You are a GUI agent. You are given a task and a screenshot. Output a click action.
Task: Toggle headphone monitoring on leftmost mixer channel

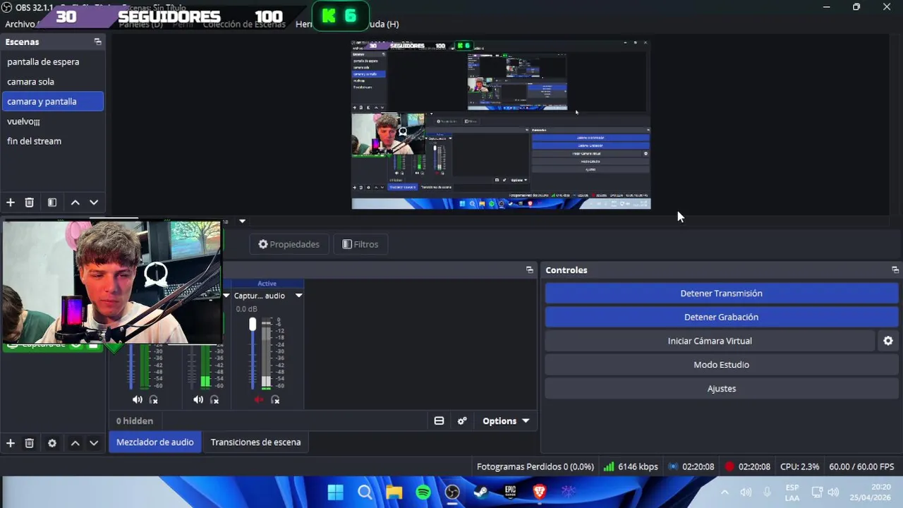tap(154, 399)
